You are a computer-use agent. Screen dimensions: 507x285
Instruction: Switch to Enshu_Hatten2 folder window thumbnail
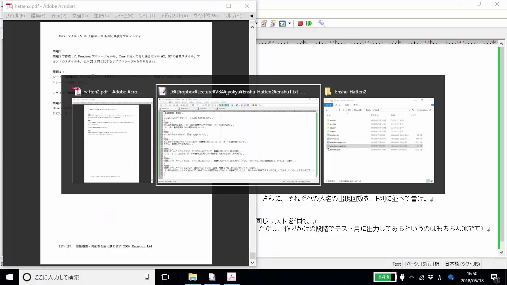coord(379,141)
